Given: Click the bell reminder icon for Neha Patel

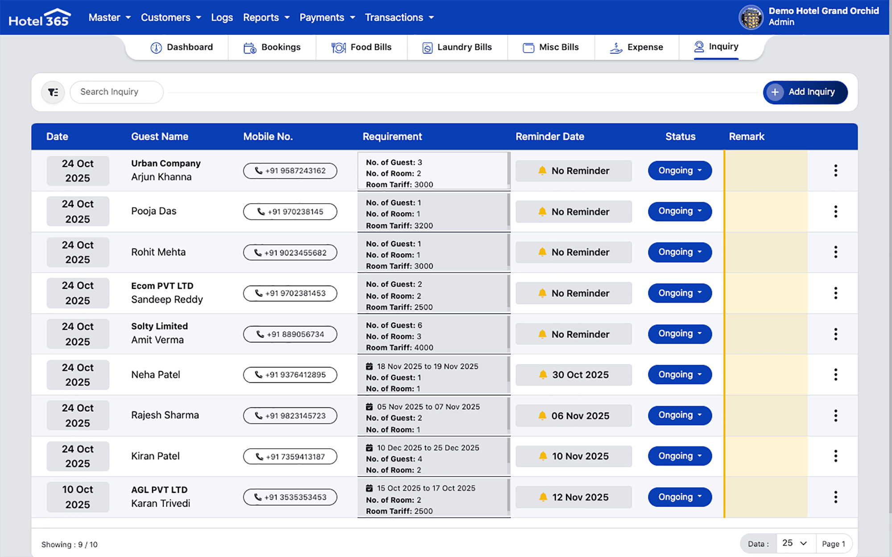Looking at the screenshot, I should click(543, 375).
